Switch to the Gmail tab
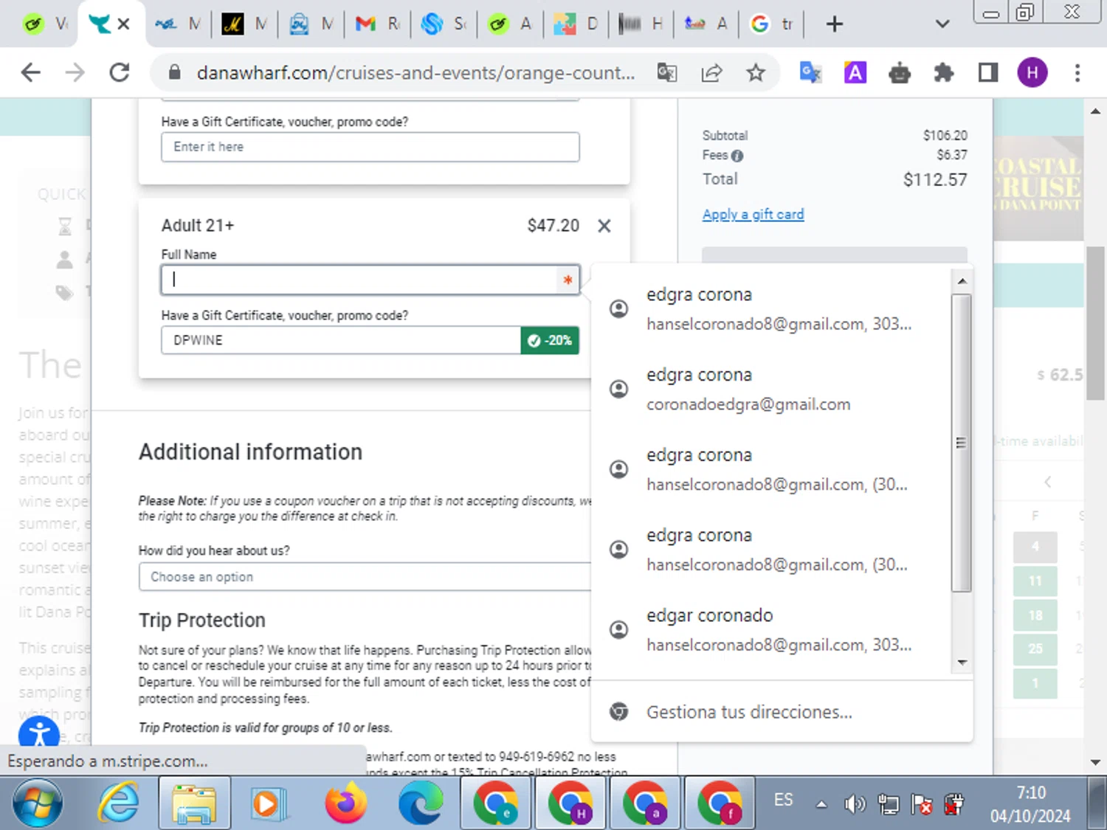The image size is (1107, 830). tap(378, 24)
